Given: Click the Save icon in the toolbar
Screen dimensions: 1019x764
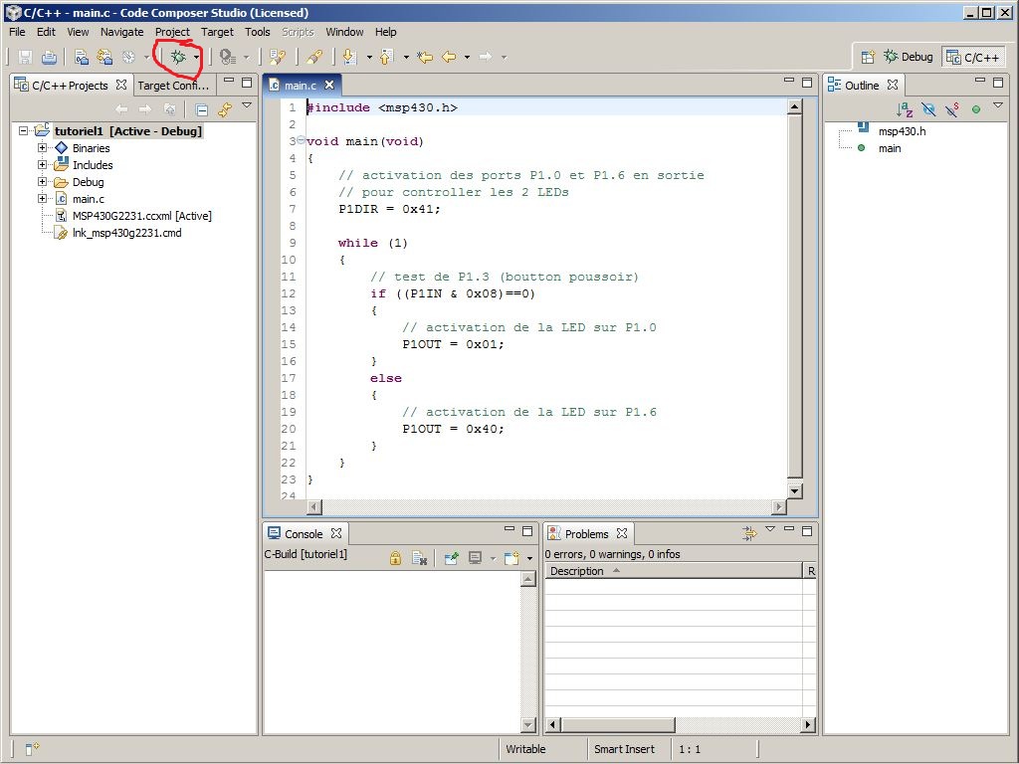Looking at the screenshot, I should (x=25, y=57).
